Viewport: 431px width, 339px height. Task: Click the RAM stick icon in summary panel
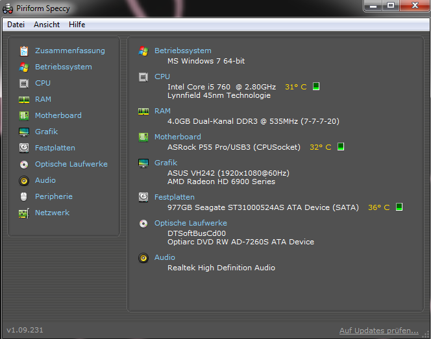click(x=143, y=111)
